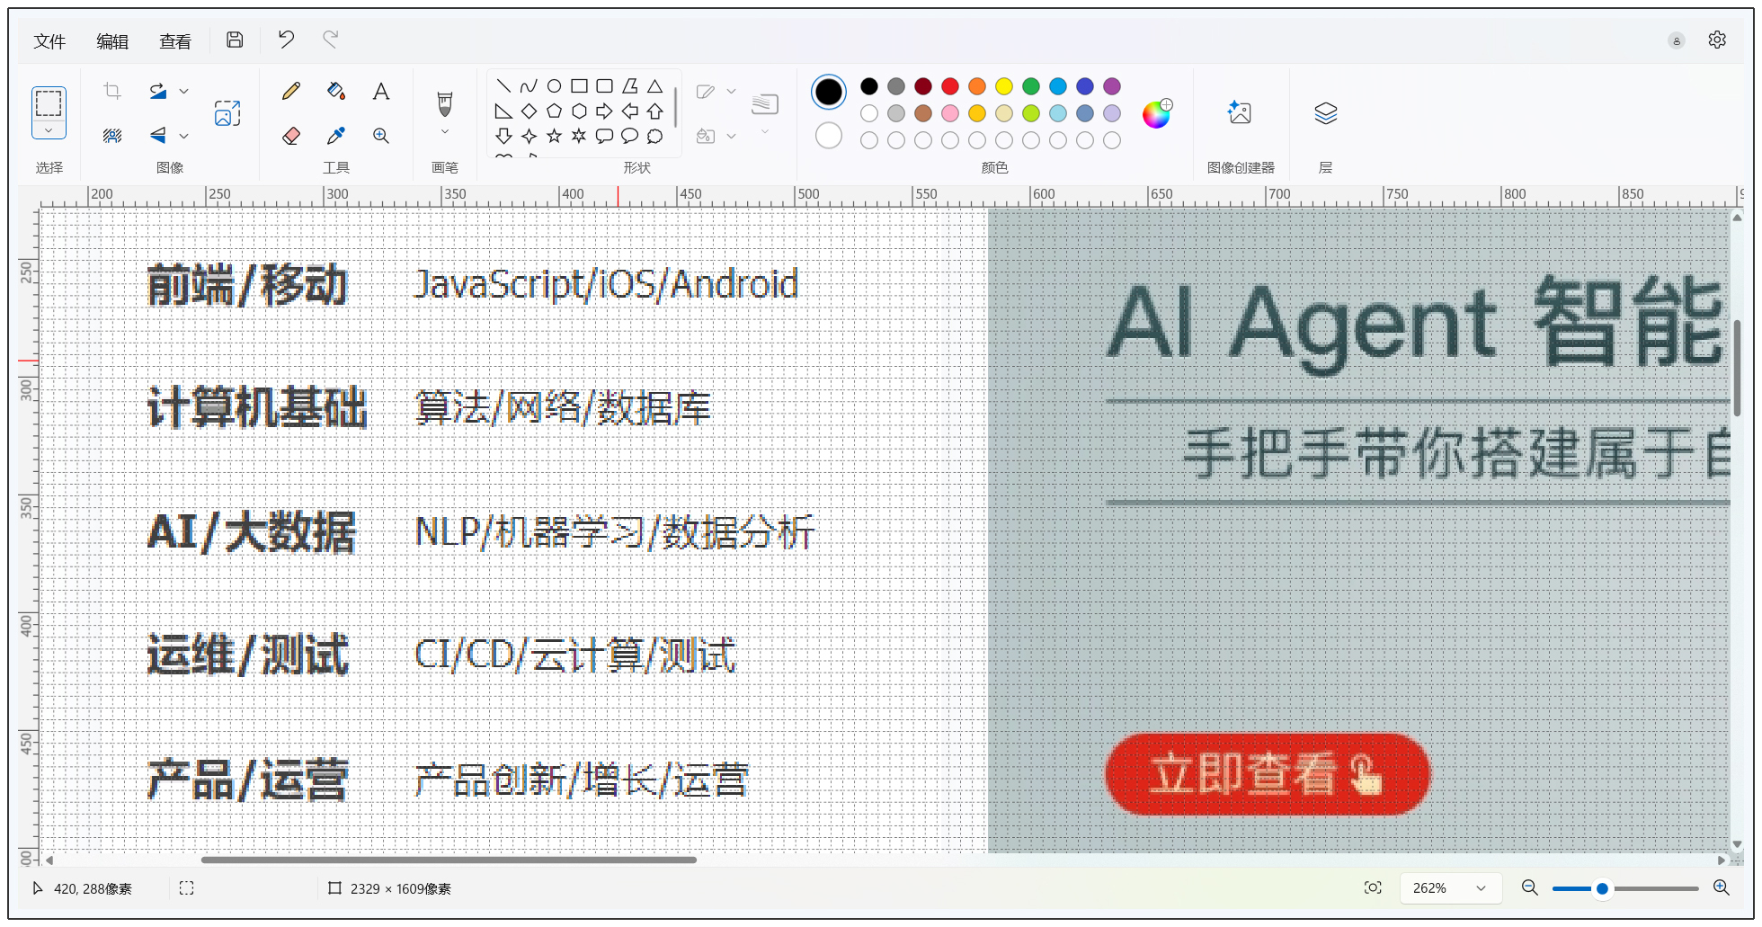
Task: Select the Magnifier tool
Action: pyautogui.click(x=381, y=136)
